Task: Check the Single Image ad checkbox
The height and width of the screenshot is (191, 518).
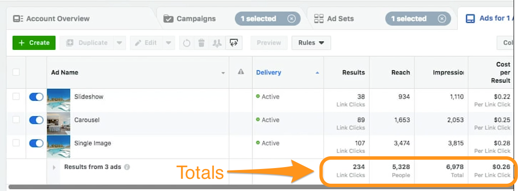Action: coord(16,143)
